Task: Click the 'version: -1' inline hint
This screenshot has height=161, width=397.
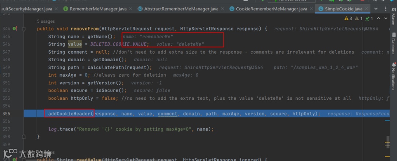Action: [147, 83]
